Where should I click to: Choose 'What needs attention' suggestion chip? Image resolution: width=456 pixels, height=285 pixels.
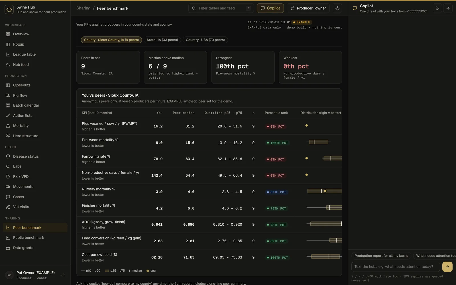click(435, 256)
